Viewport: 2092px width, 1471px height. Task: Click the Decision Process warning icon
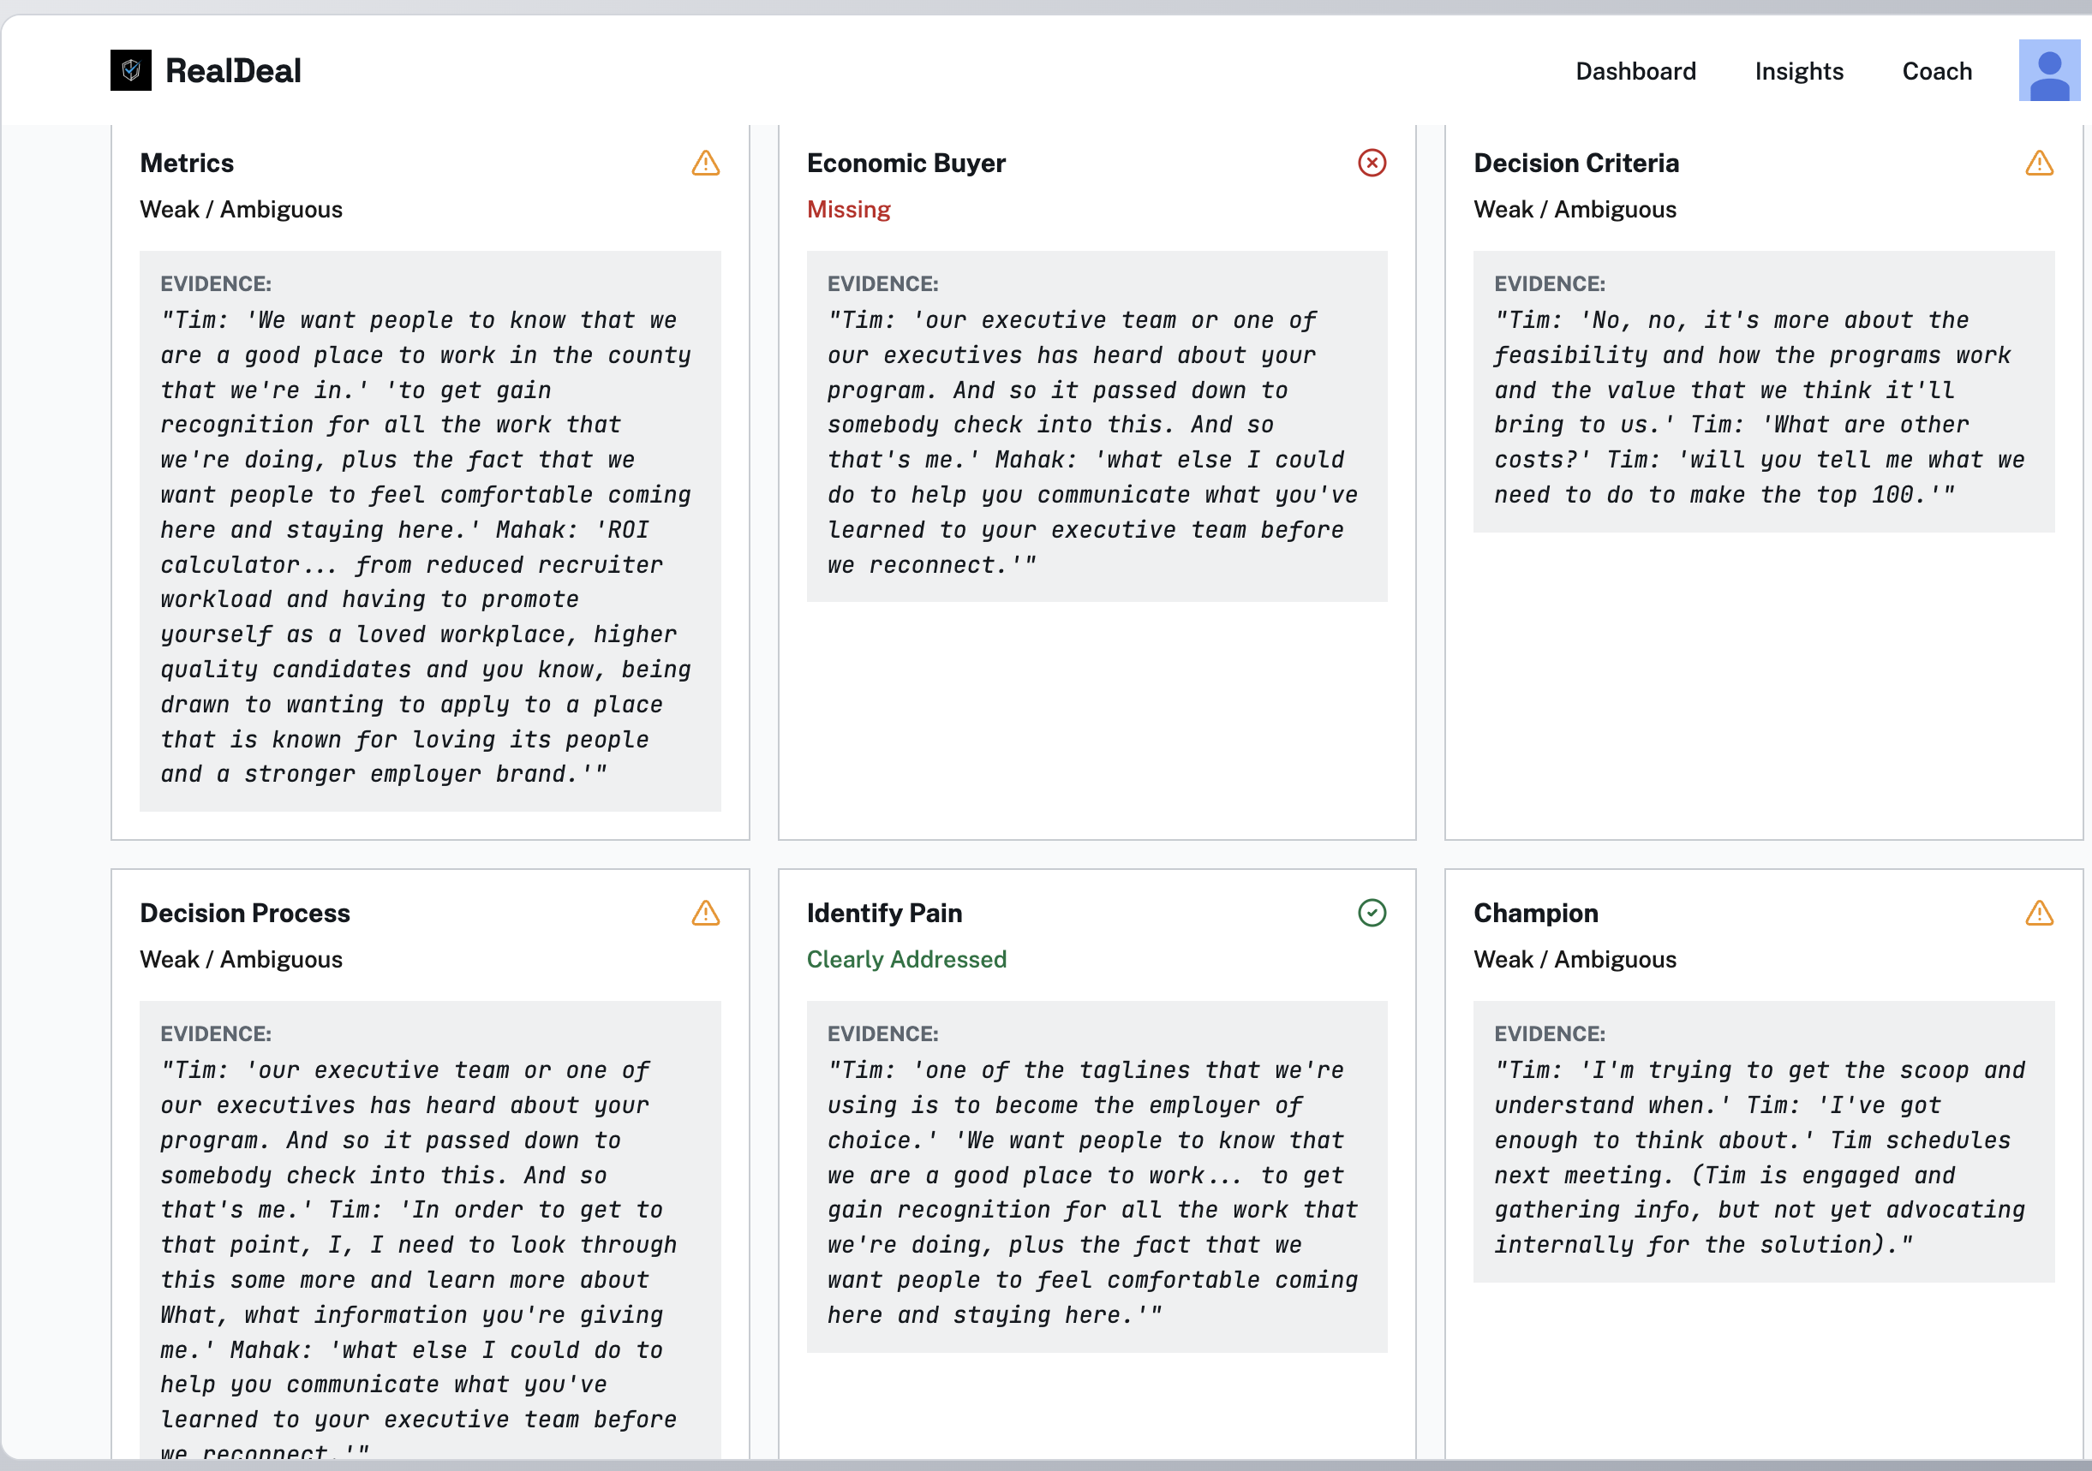[705, 913]
